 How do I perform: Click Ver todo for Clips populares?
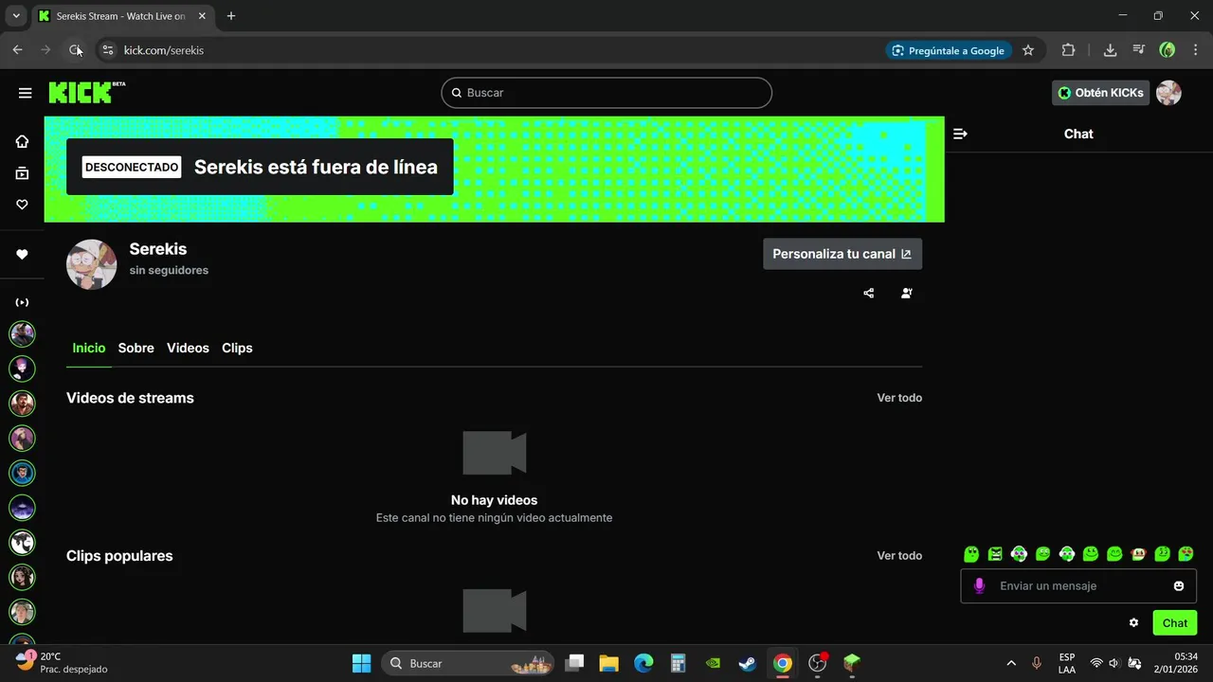tap(899, 556)
